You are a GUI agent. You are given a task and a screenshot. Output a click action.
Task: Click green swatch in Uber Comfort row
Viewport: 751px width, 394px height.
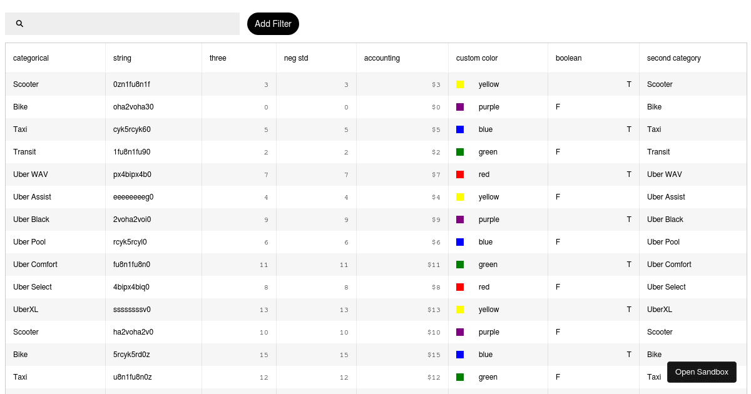tap(460, 265)
